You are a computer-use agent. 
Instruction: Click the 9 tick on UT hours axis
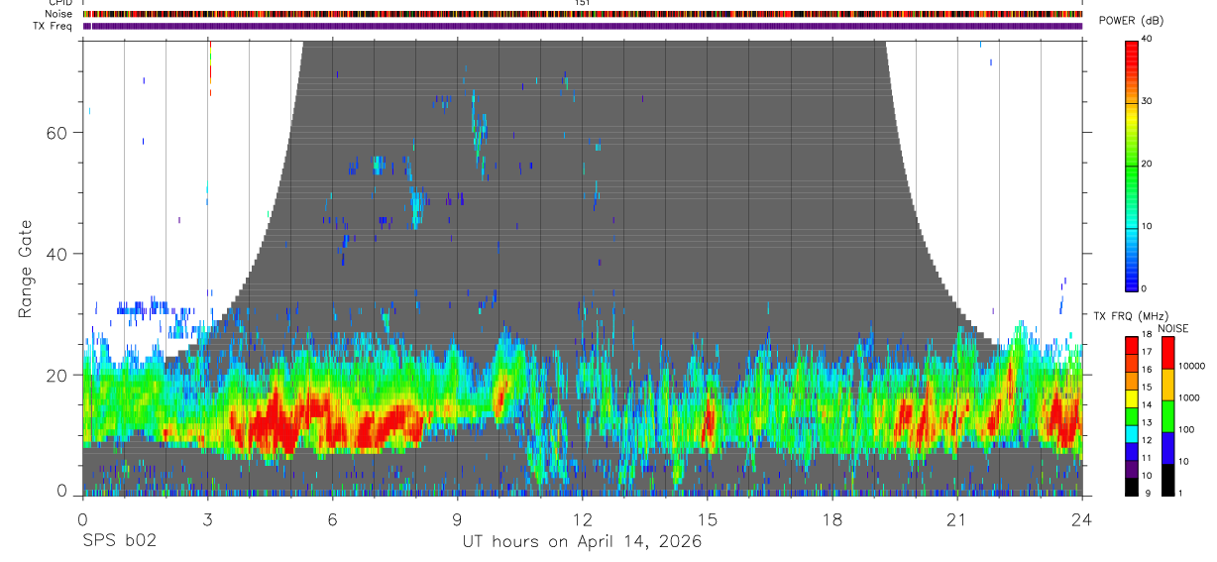click(x=457, y=518)
